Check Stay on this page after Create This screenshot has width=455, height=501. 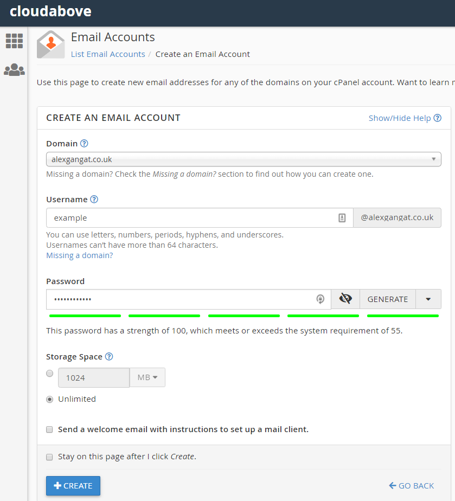(50, 457)
